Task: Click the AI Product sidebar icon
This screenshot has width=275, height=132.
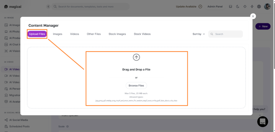Action: 6,38
